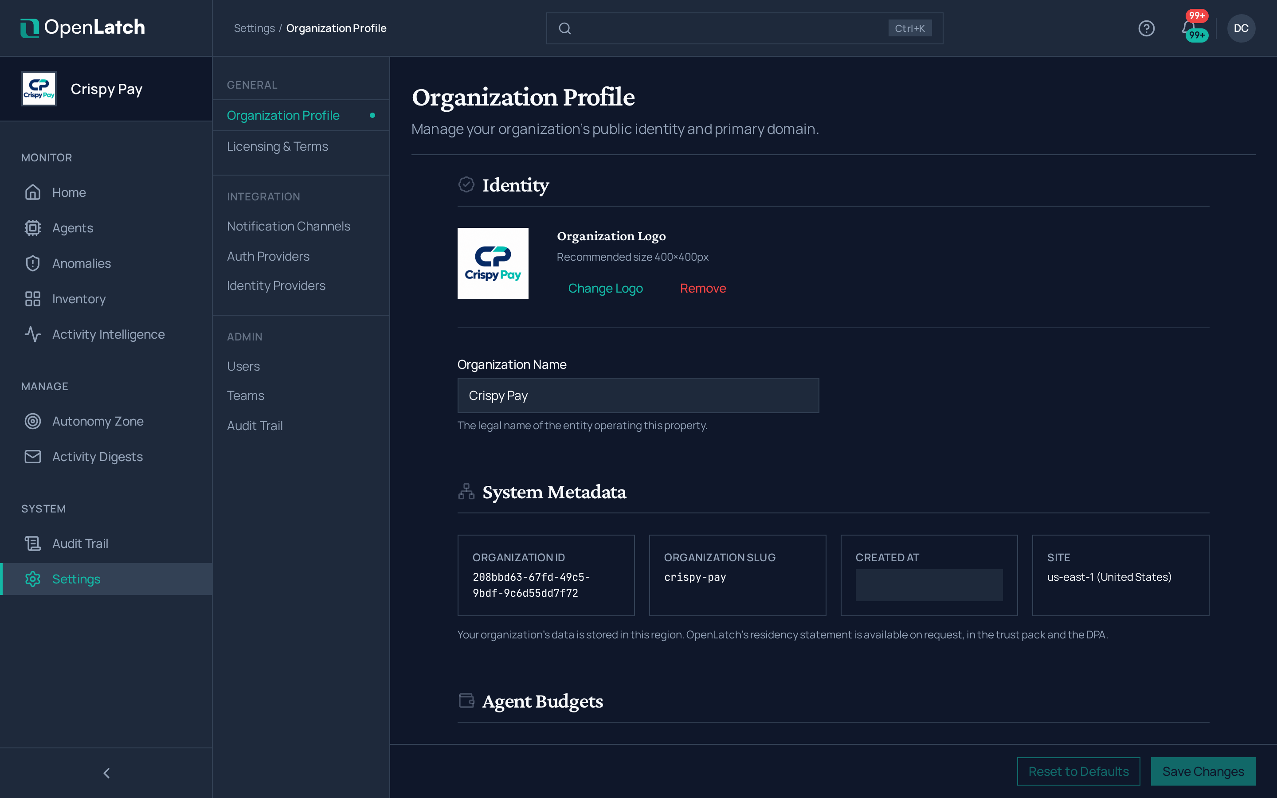1277x798 pixels.
Task: Select the crispy-pay slug text
Action: pos(695,577)
